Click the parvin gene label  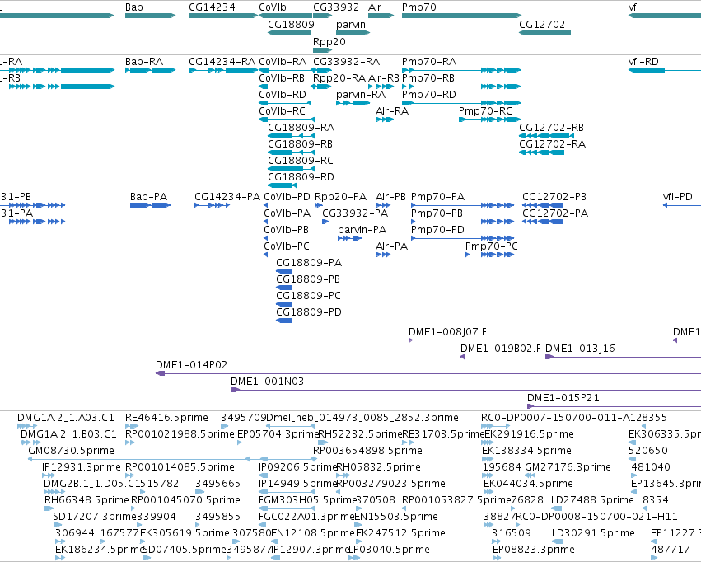351,24
